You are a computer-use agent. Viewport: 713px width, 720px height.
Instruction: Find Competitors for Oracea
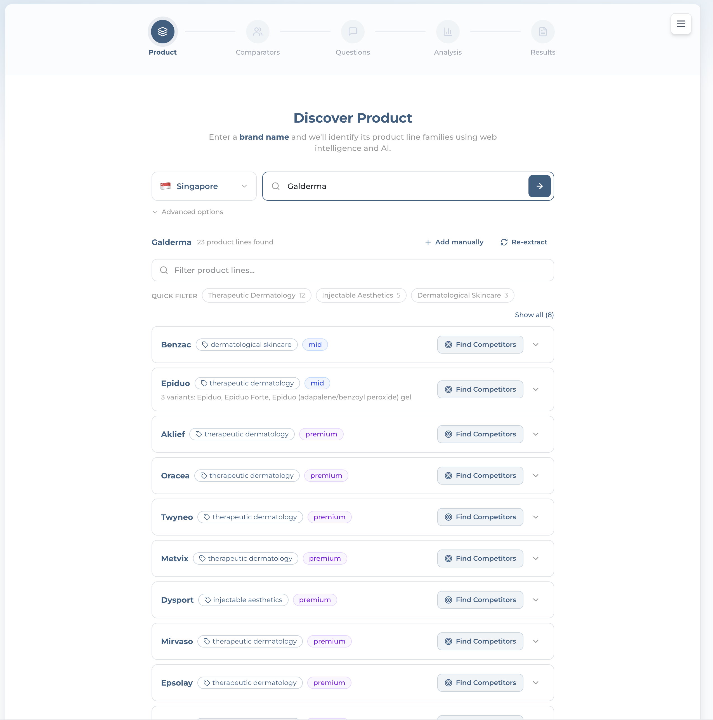480,476
